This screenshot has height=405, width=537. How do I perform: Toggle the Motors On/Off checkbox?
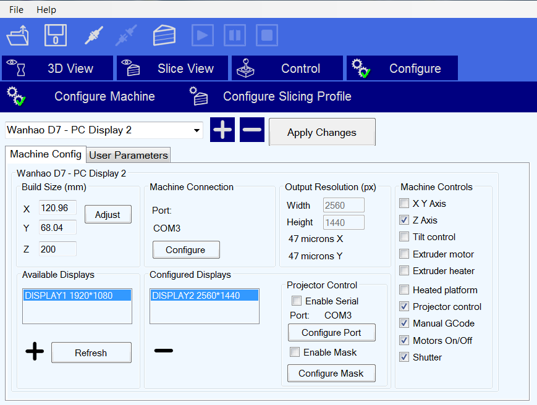(x=404, y=340)
